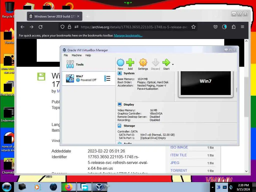
Task: Close the Windows Server 2019 tab
Action: pyautogui.click(x=78, y=16)
